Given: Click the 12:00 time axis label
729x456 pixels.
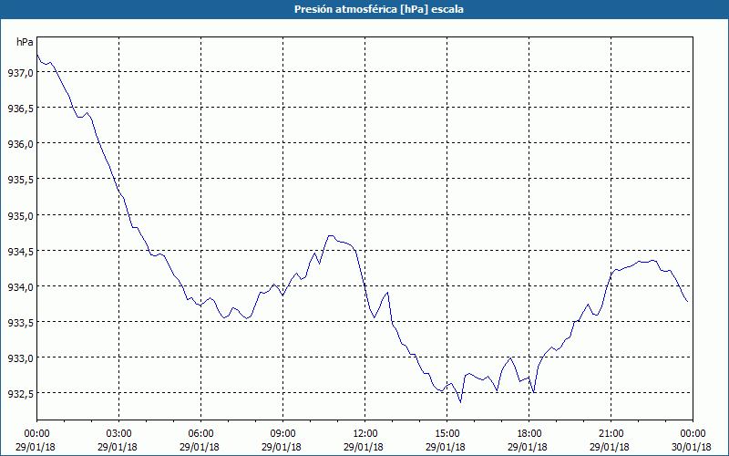Looking at the screenshot, I should click(365, 434).
